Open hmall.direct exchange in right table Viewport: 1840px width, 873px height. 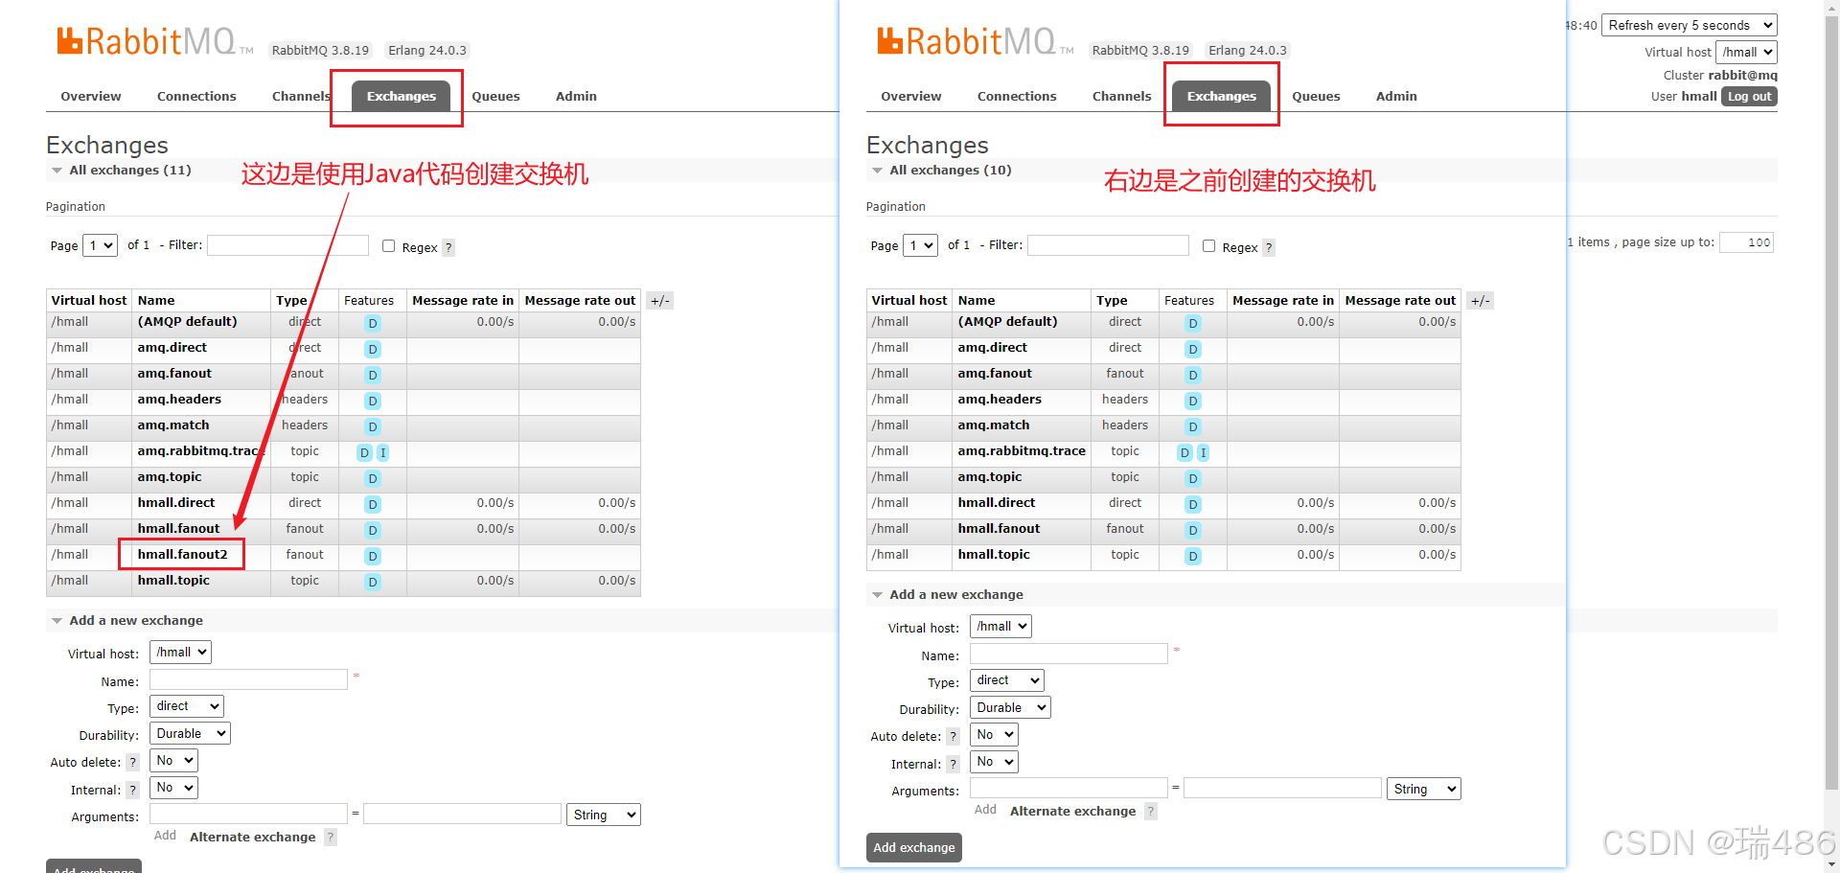[997, 503]
